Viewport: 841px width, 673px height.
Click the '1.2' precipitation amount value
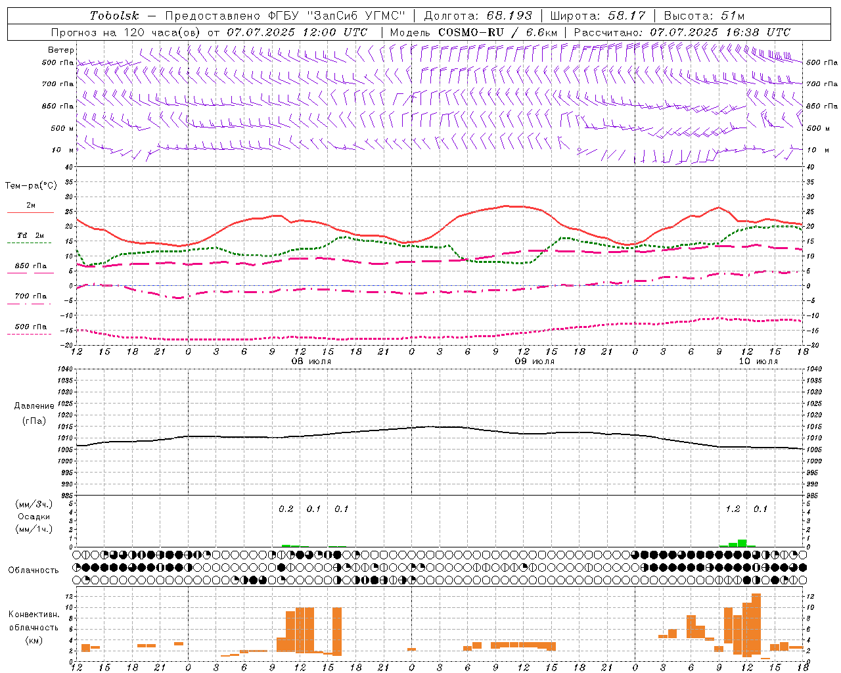coord(733,509)
